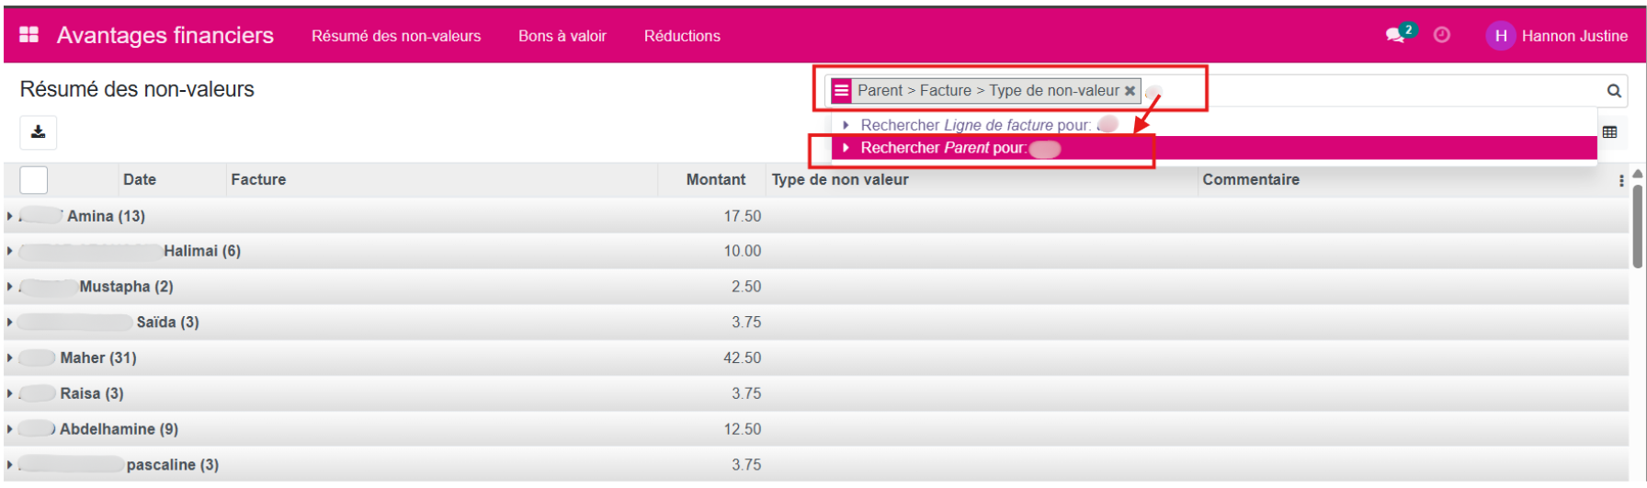Open the Bons à valoir menu
This screenshot has width=1647, height=488.
(x=562, y=36)
